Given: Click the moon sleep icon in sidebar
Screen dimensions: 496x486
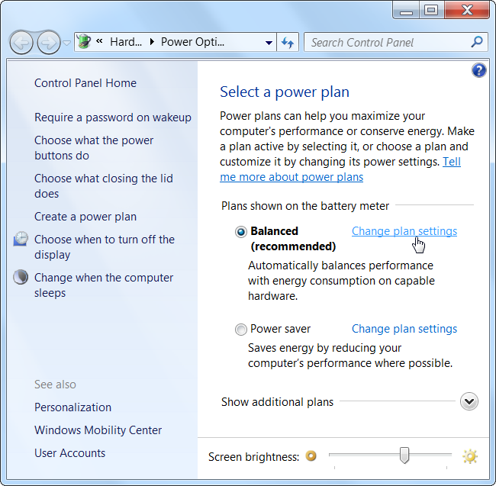Looking at the screenshot, I should pyautogui.click(x=21, y=277).
